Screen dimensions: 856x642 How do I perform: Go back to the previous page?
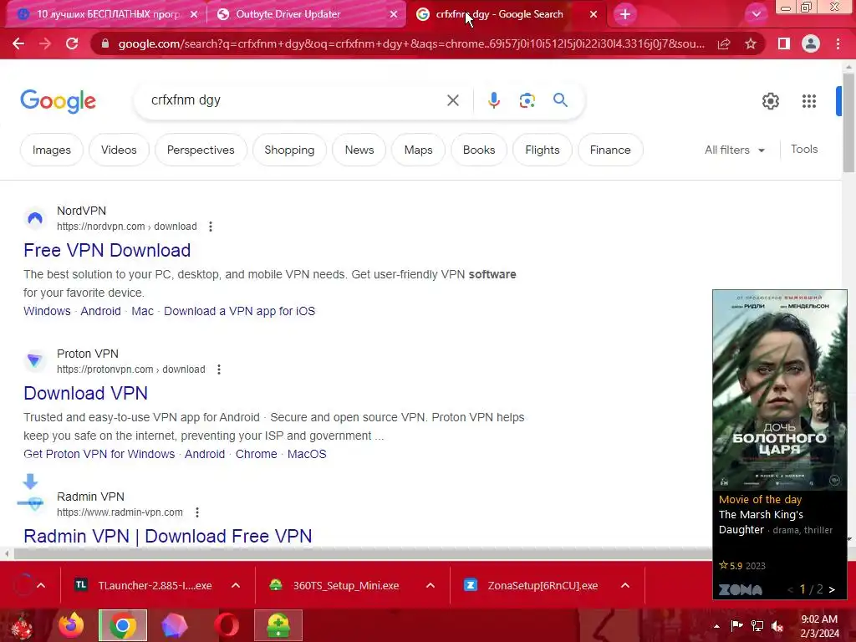pyautogui.click(x=18, y=43)
